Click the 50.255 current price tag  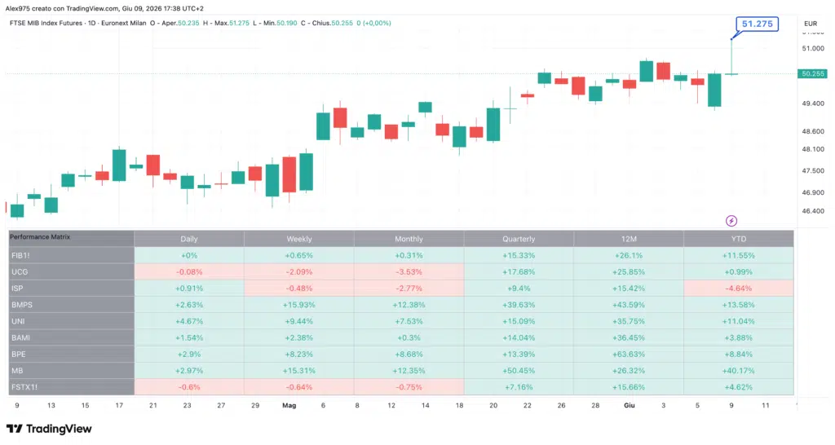tap(812, 74)
